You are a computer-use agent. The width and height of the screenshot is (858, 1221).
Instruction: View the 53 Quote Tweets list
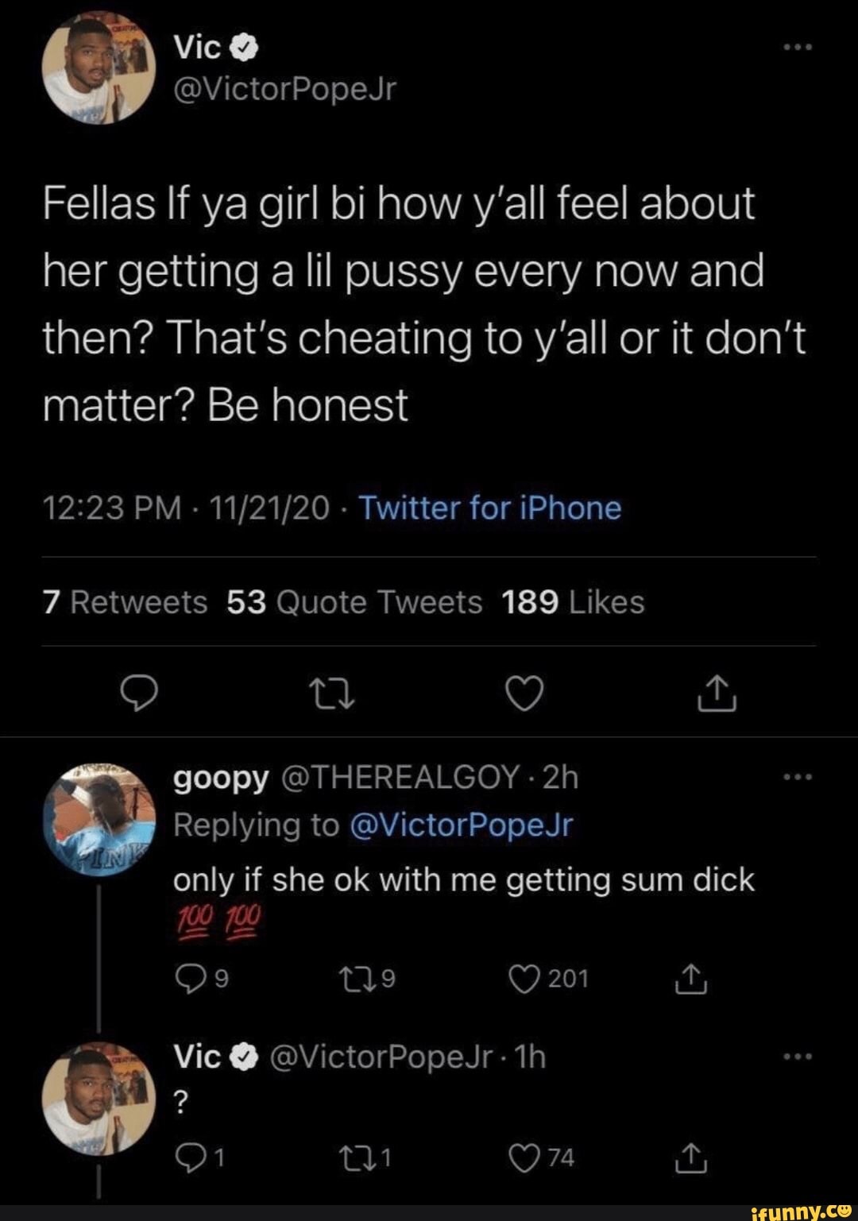pos(354,602)
